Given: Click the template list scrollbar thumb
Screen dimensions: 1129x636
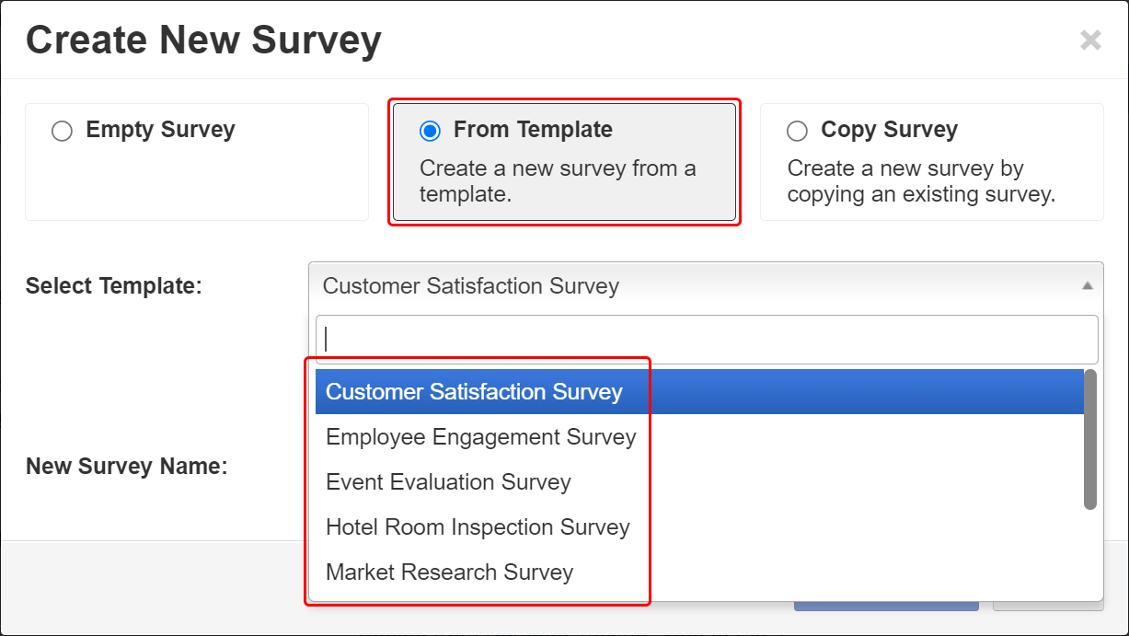Looking at the screenshot, I should (1090, 439).
